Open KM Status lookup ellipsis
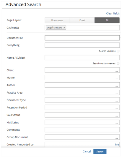Viewport: 122px width, 157px height. click(117, 124)
